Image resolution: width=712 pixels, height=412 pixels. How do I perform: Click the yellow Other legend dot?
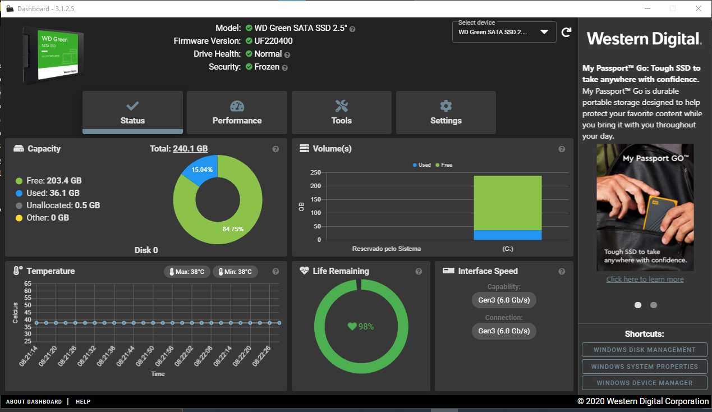[19, 218]
